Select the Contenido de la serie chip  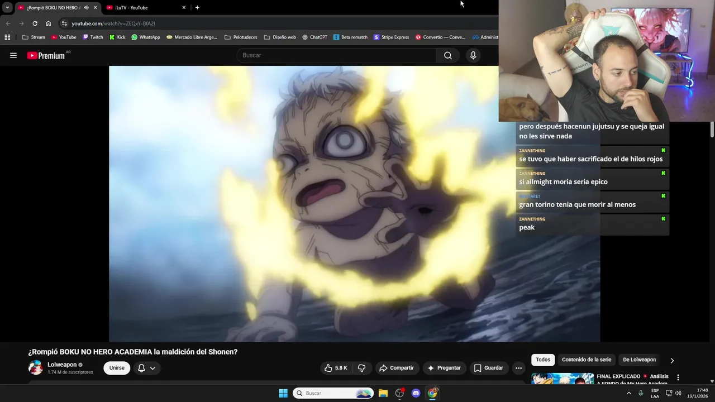tap(587, 360)
